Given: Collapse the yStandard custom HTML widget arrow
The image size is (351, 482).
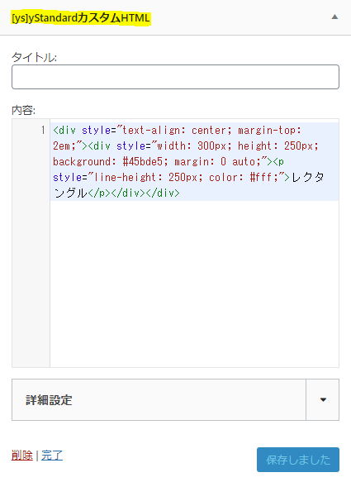Looking at the screenshot, I should 334,17.
